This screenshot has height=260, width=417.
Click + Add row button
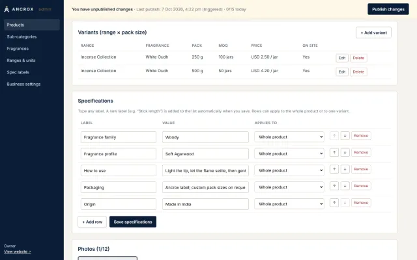coord(92,222)
